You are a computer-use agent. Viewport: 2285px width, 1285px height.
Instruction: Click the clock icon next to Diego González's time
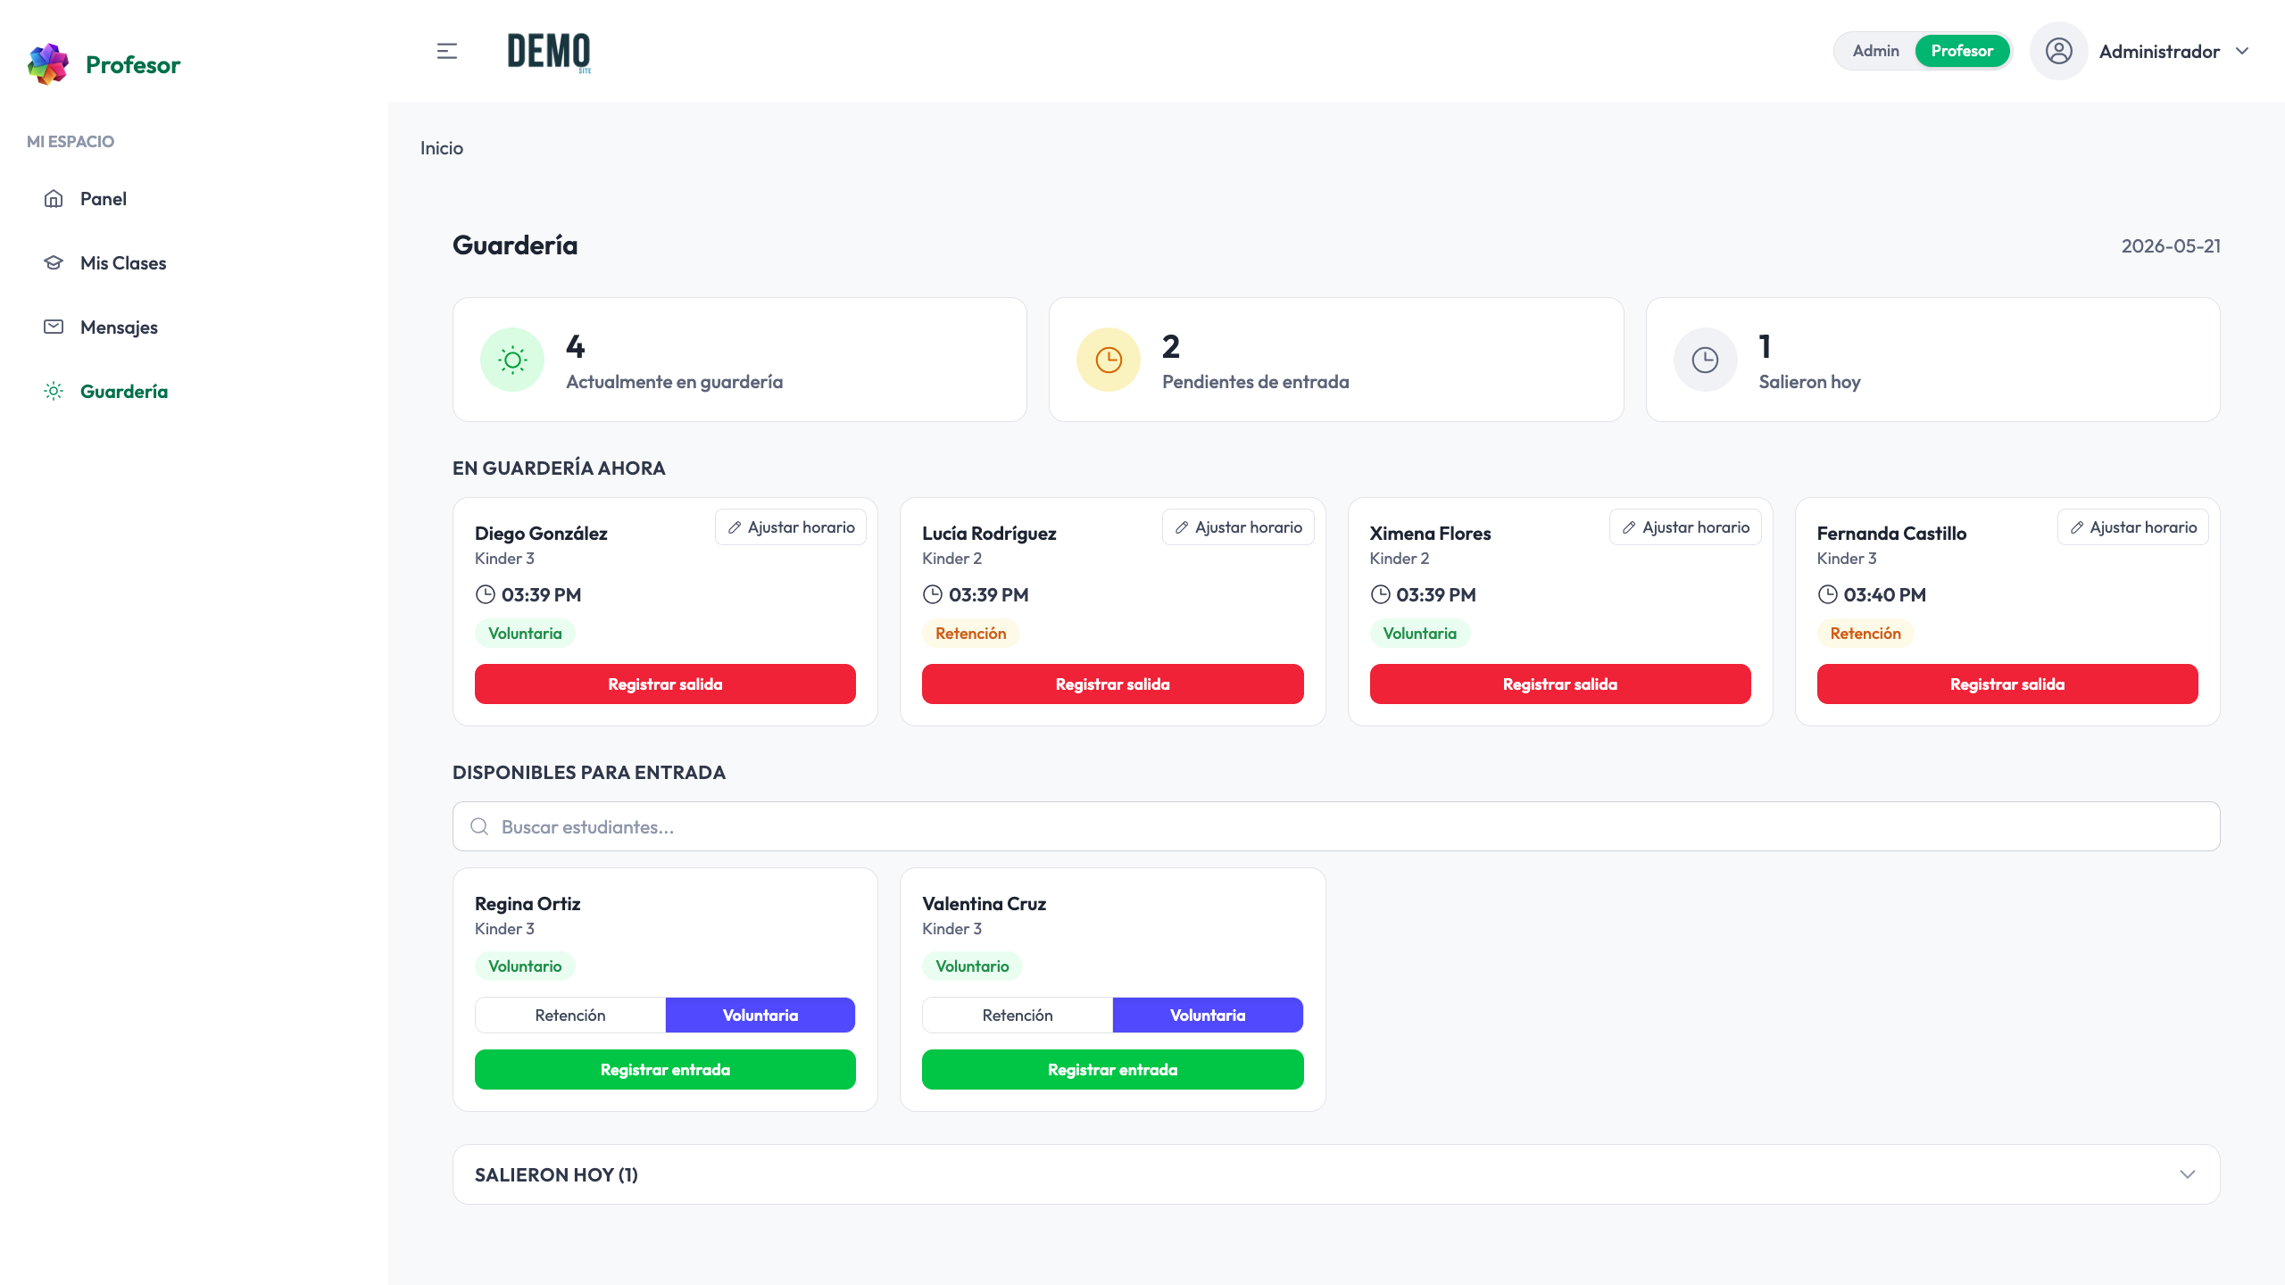pos(485,594)
